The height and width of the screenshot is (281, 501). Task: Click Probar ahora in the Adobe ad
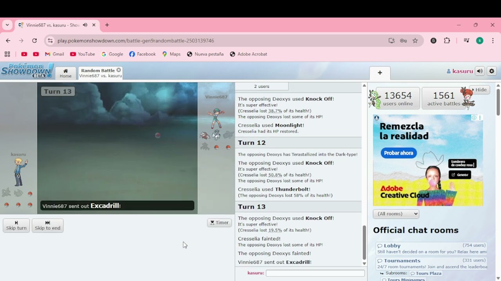399,153
